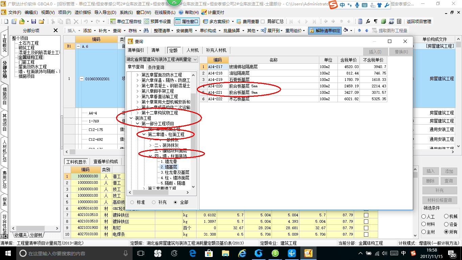Viewport: 462px width, 260px height.
Task: Click the open folder icon
Action: point(22,21)
